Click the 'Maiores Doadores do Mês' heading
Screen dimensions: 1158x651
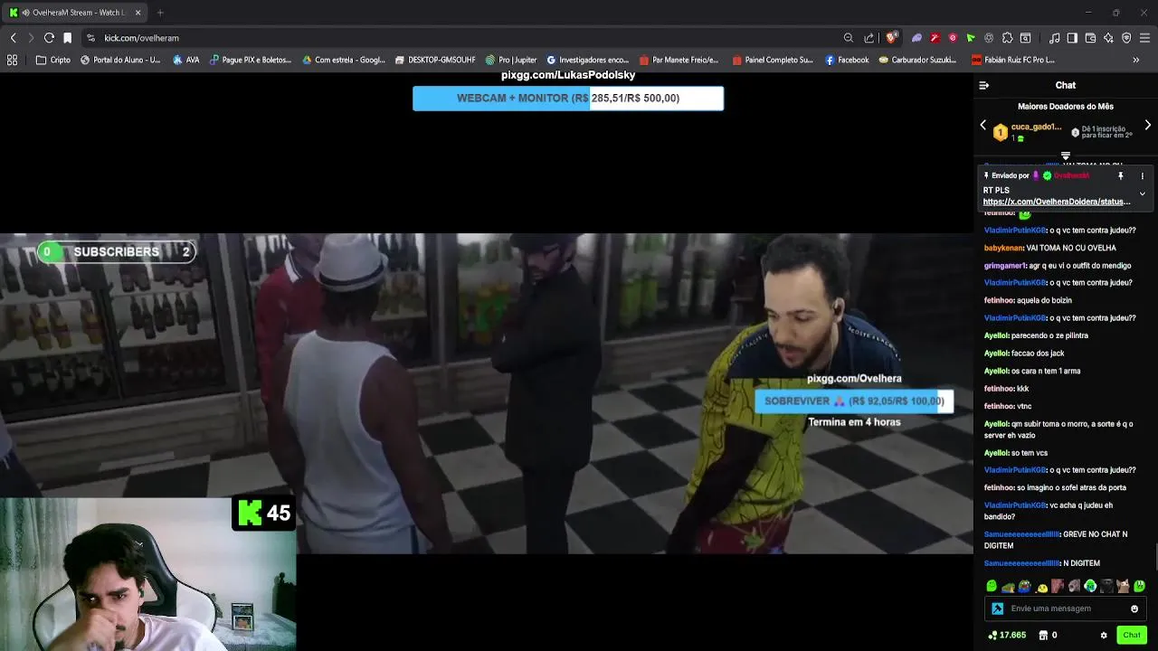tap(1066, 107)
